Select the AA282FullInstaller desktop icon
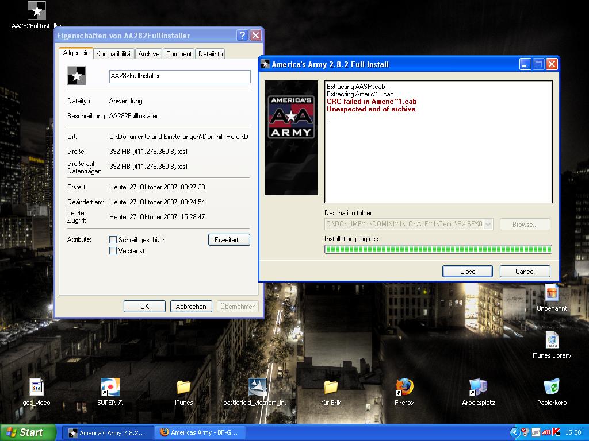 (x=37, y=11)
